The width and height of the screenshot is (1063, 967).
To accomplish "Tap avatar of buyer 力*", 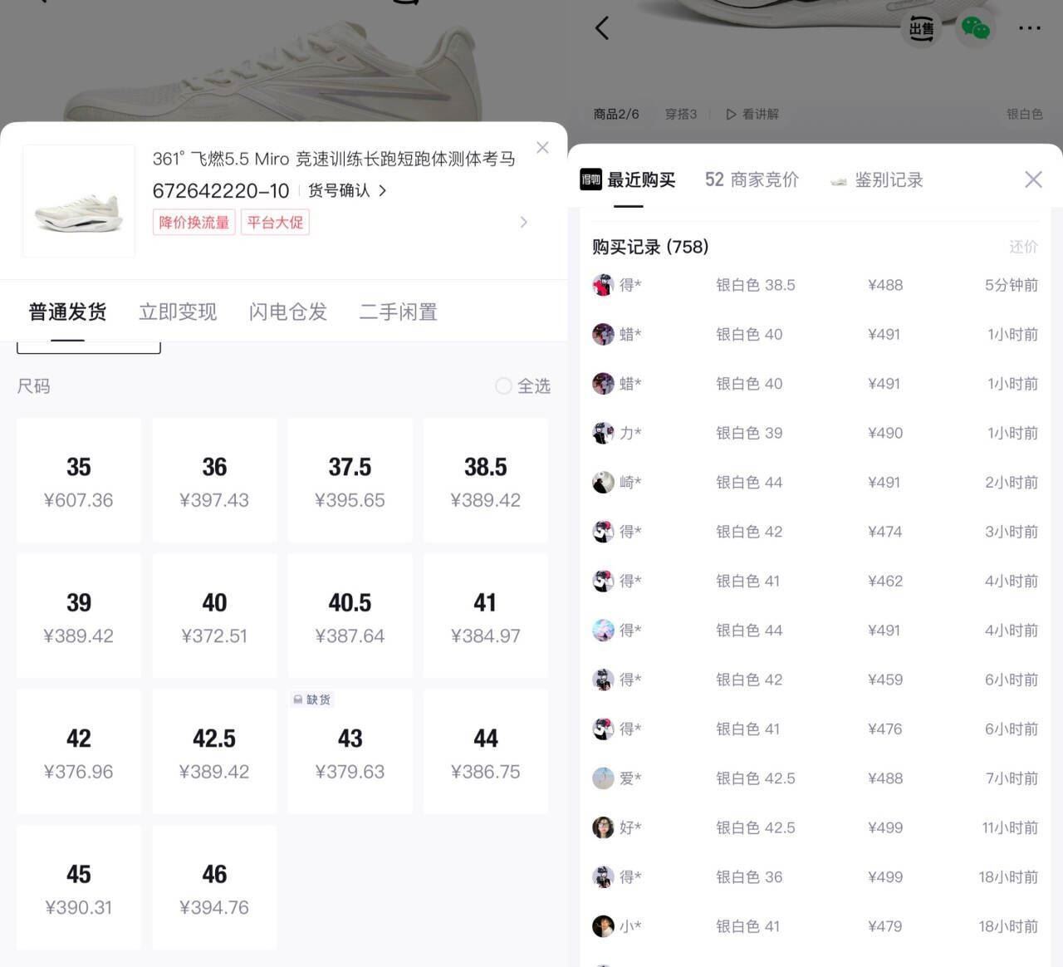I will pos(603,433).
